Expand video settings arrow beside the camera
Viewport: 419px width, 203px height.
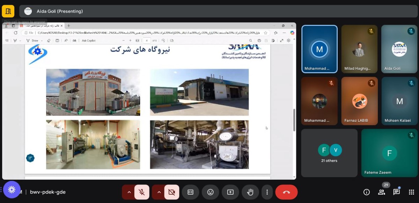[159, 192]
